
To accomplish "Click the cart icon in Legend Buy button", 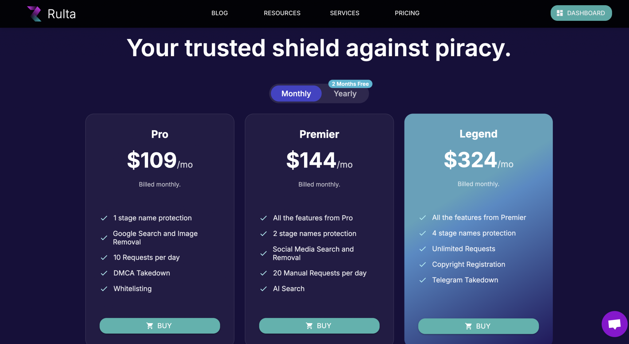I will point(468,326).
